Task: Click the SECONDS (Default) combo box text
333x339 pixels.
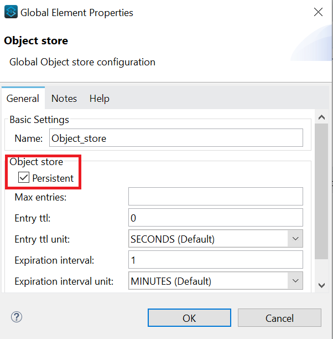Action: click(x=173, y=239)
